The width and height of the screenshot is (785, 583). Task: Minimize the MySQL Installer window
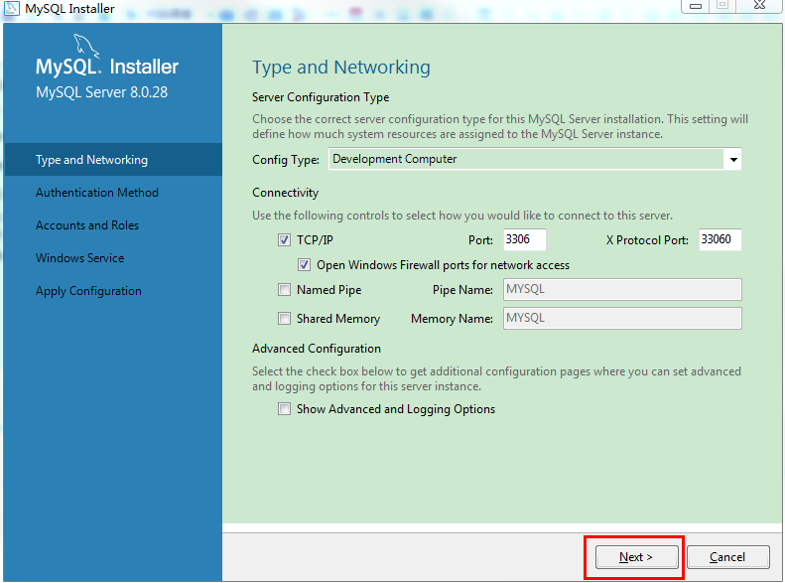(696, 6)
